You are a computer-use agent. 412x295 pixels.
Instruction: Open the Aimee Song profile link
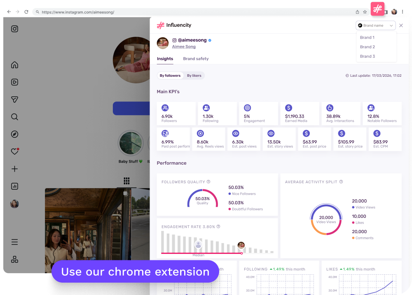[x=184, y=47]
